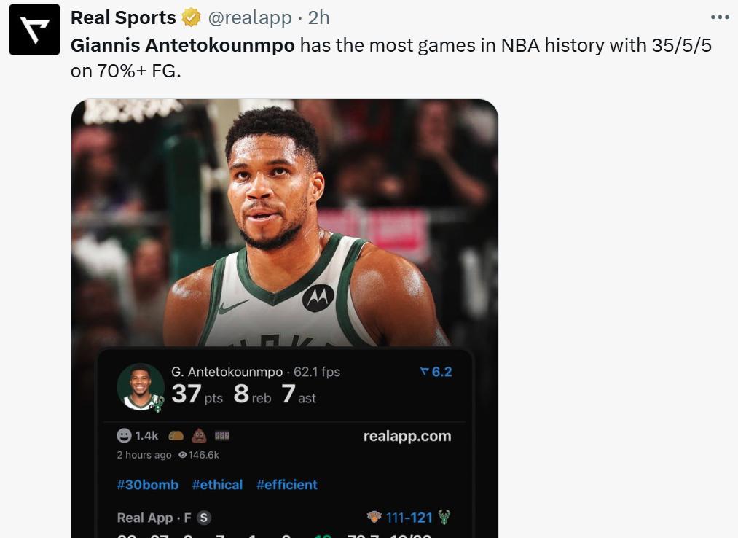Select the #ethical hashtag

coord(217,485)
